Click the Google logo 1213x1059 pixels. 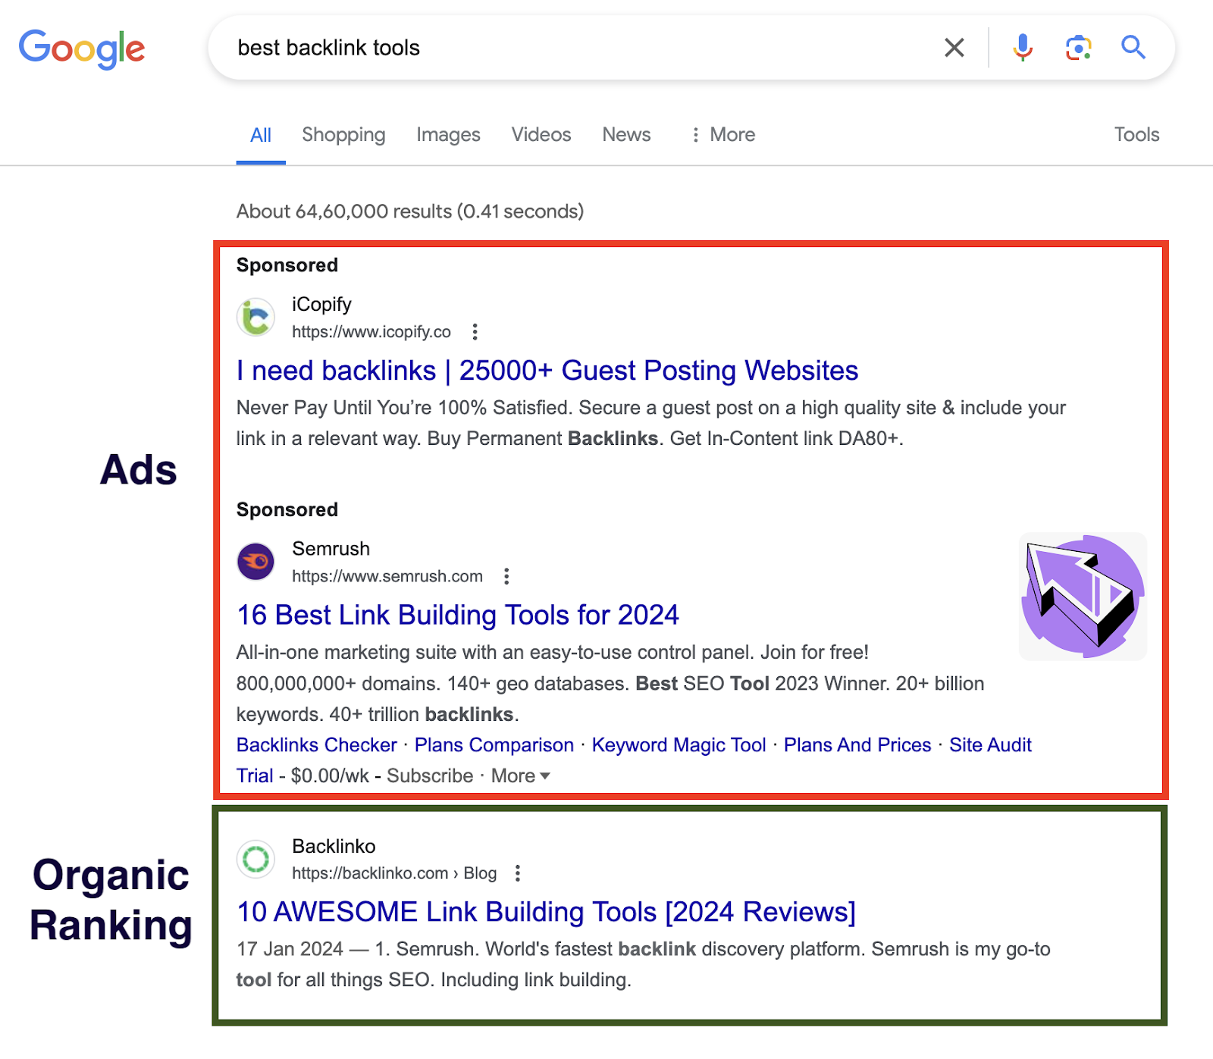(82, 49)
